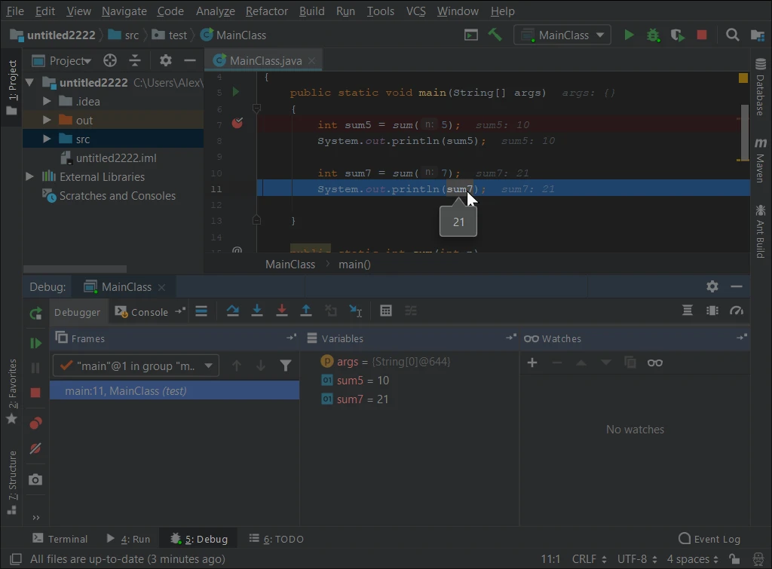772x569 pixels.
Task: Open the VCS menu
Action: [415, 11]
